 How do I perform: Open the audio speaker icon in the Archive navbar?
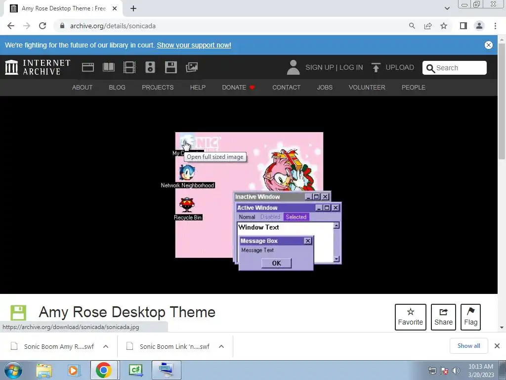(x=150, y=67)
